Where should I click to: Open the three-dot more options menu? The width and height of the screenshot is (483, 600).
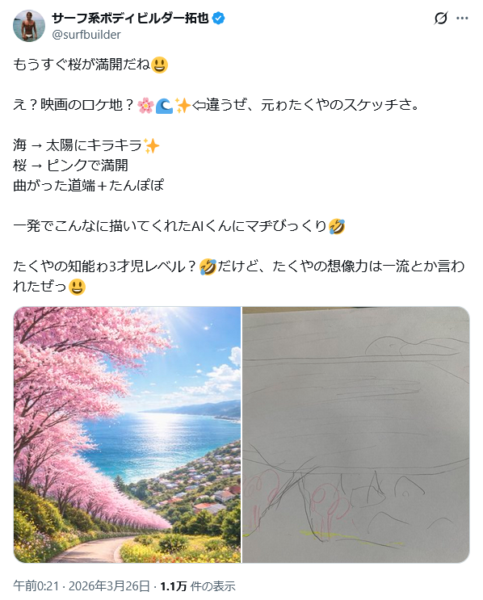click(x=462, y=18)
